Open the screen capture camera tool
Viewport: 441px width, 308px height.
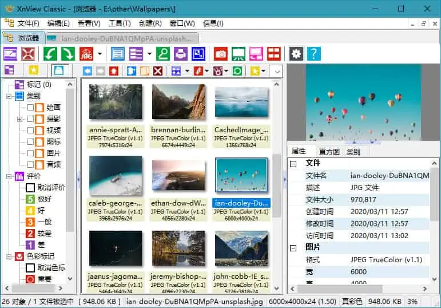click(220, 54)
